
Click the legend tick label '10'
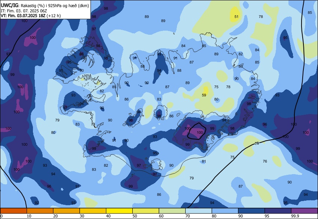point(29,216)
